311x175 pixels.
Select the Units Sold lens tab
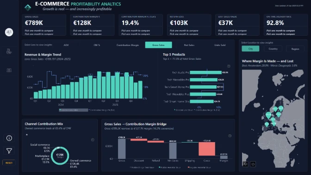(220, 45)
